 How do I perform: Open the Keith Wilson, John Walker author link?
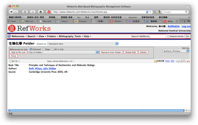(43, 68)
